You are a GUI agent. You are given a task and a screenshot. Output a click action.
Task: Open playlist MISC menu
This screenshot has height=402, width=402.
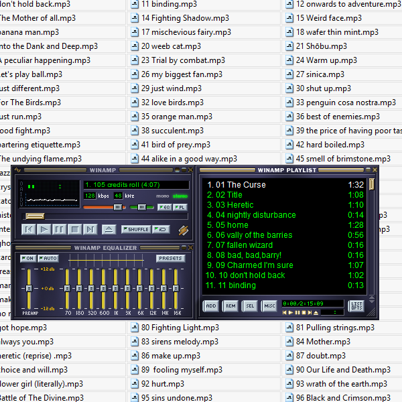pos(269,306)
